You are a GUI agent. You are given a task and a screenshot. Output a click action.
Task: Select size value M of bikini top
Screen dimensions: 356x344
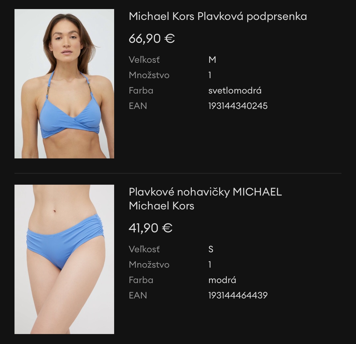pyautogui.click(x=212, y=60)
